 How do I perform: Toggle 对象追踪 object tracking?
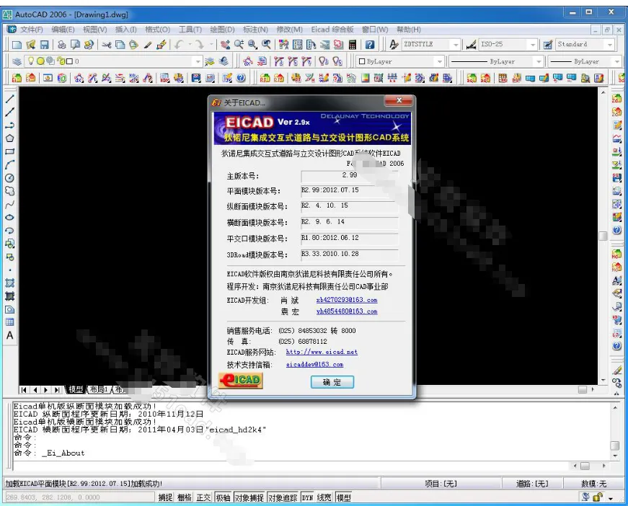click(283, 497)
